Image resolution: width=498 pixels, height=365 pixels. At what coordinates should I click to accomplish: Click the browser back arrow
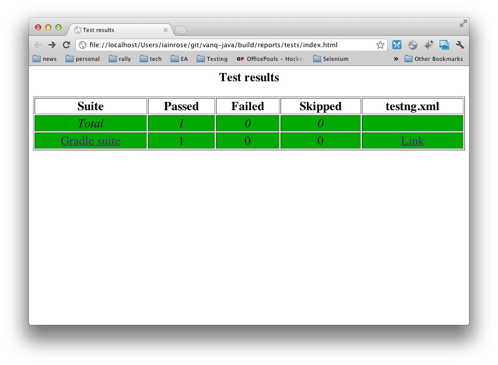click(x=38, y=45)
